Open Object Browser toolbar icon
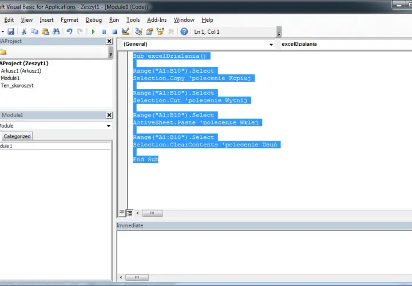Image resolution: width=412 pixels, height=286 pixels. click(160, 31)
